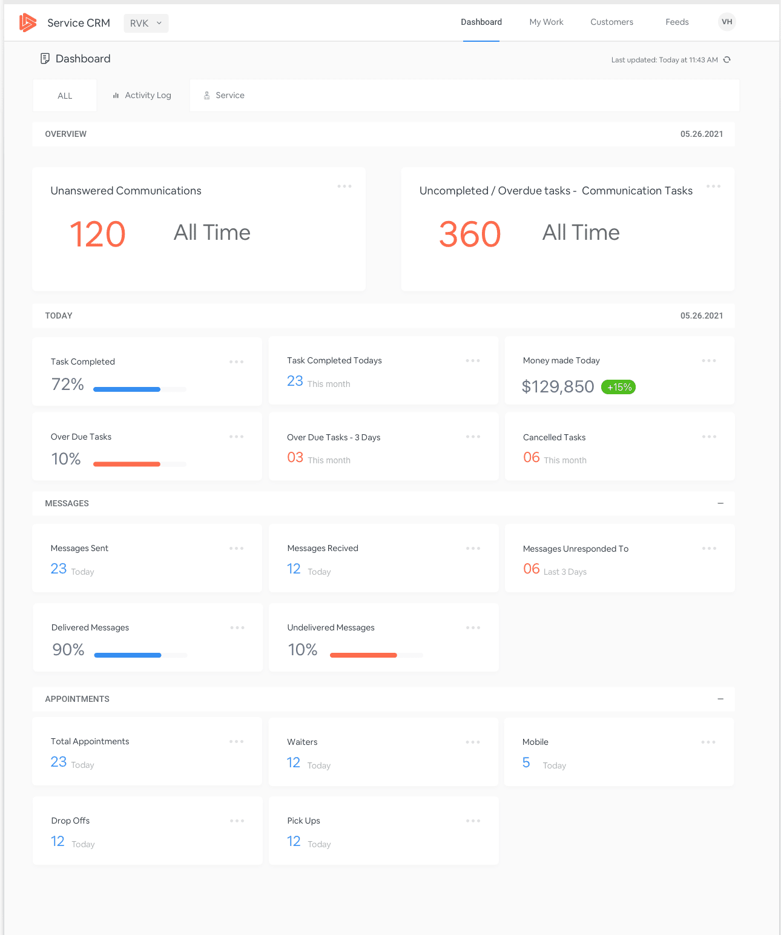This screenshot has height=935, width=781.
Task: Navigate to Feeds
Action: pyautogui.click(x=677, y=22)
